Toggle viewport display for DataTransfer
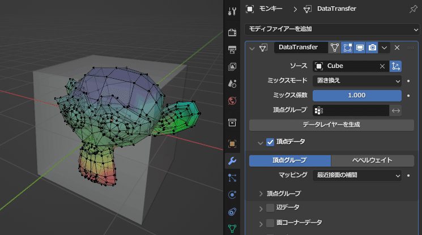422x235 pixels. click(x=360, y=48)
